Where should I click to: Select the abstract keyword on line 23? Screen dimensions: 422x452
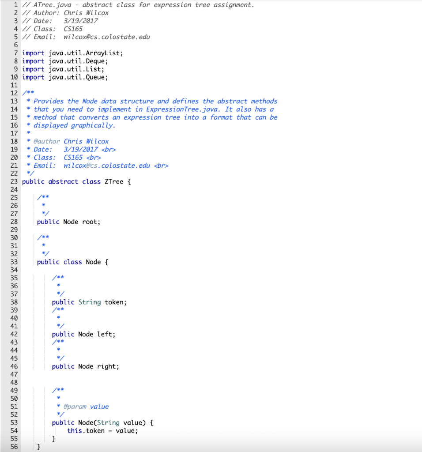63,181
